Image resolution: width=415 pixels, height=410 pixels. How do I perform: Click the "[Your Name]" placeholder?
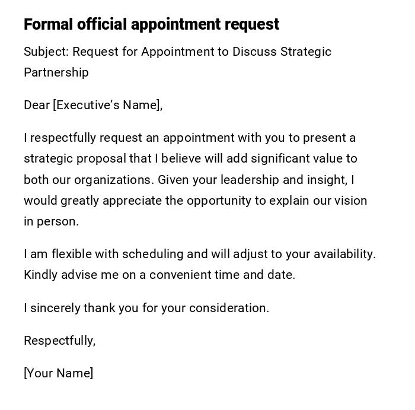pos(58,373)
